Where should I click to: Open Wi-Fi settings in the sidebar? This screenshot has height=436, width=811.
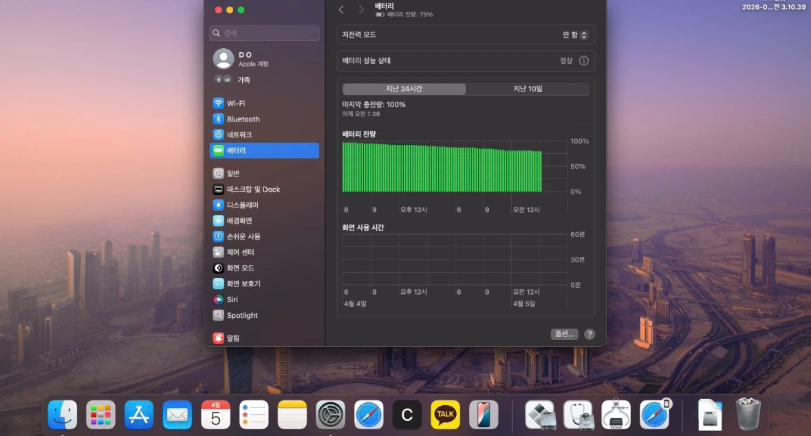click(235, 103)
